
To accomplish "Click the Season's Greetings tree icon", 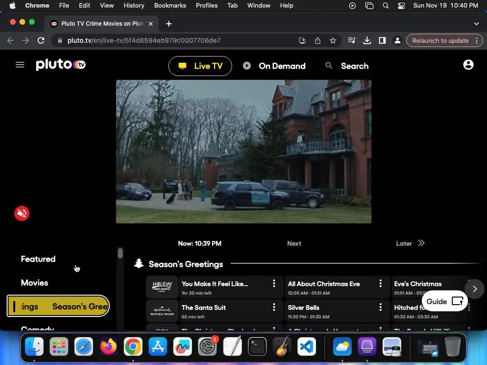I will coord(139,263).
